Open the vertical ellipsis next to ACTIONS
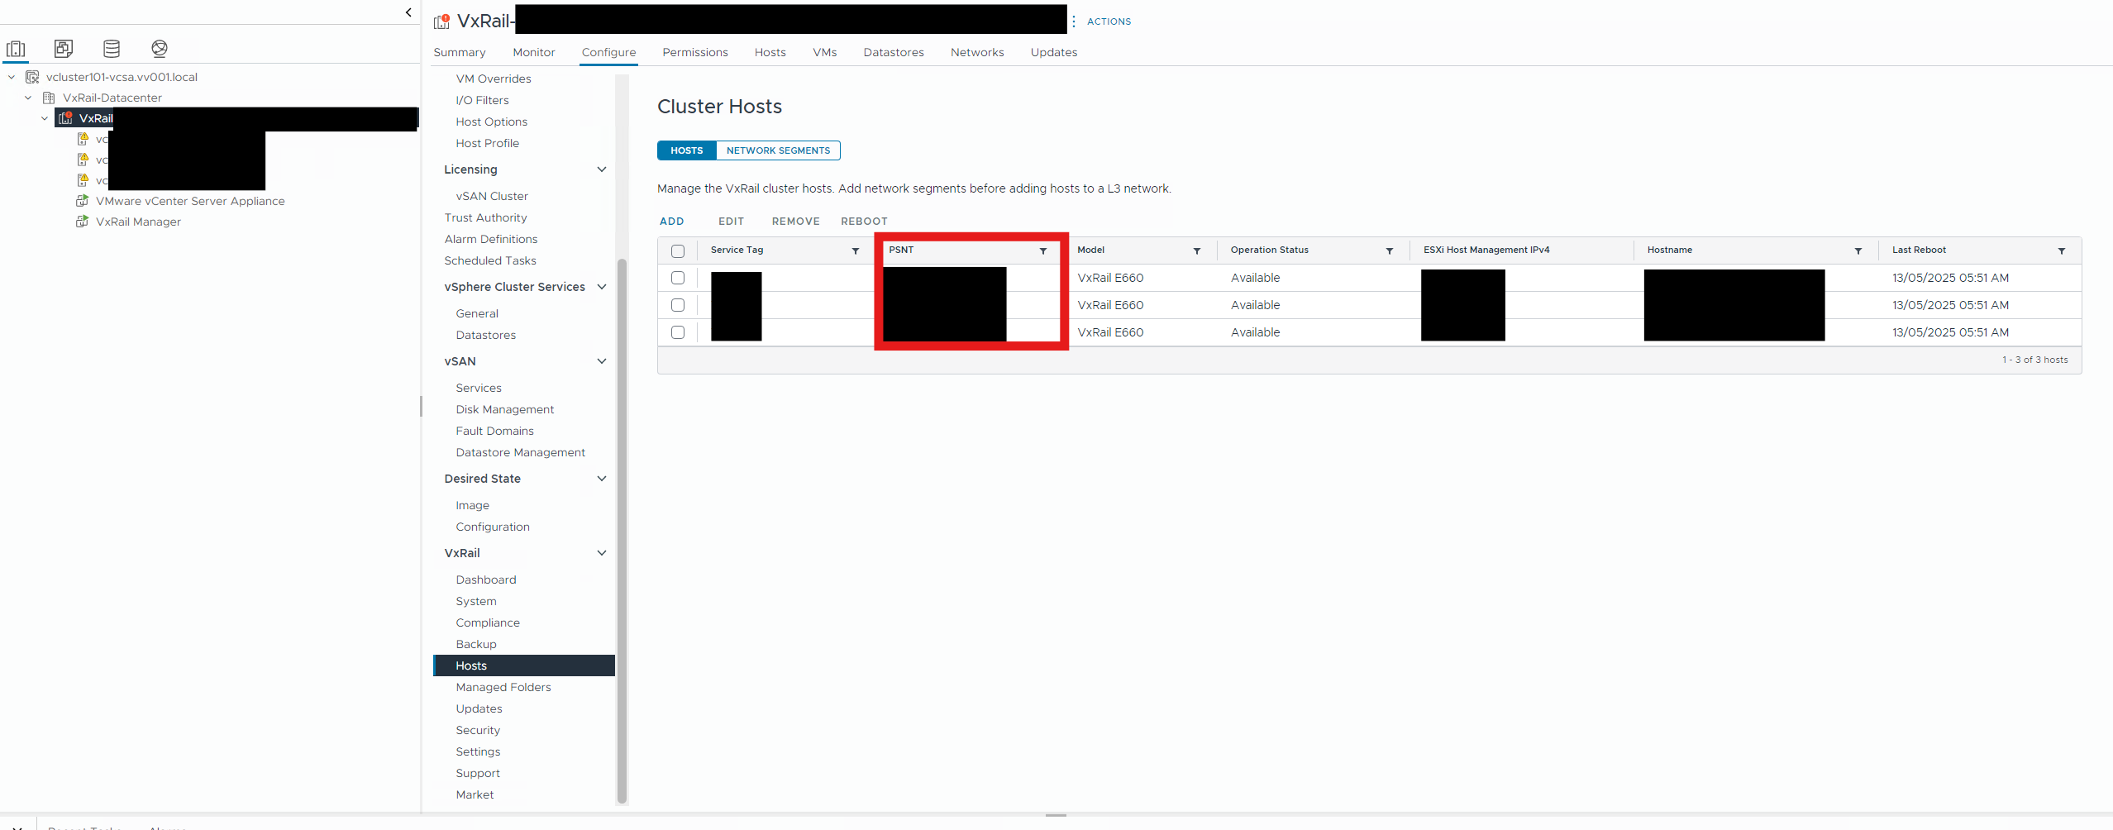The height and width of the screenshot is (830, 2113). click(x=1074, y=21)
